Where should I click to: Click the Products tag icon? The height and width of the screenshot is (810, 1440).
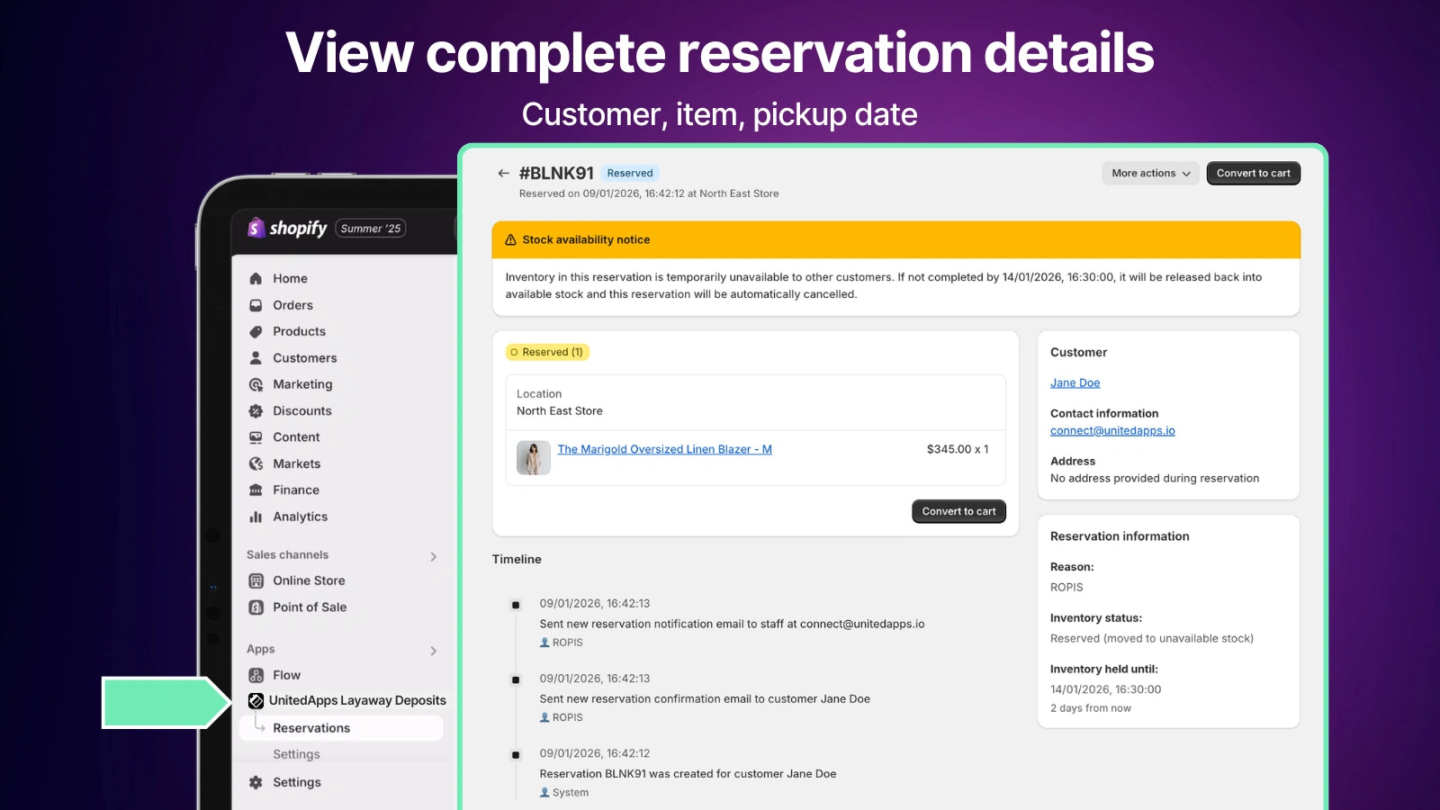pos(256,332)
